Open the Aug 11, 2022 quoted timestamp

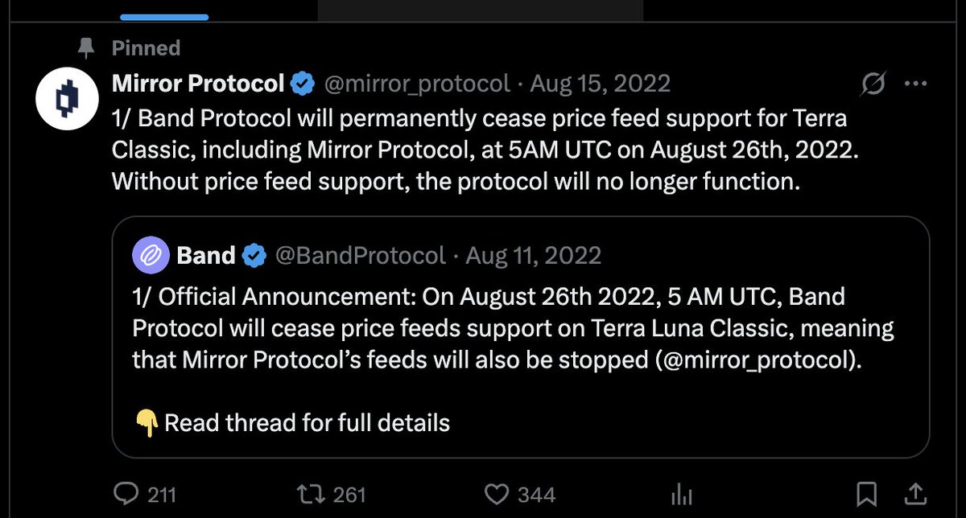534,256
